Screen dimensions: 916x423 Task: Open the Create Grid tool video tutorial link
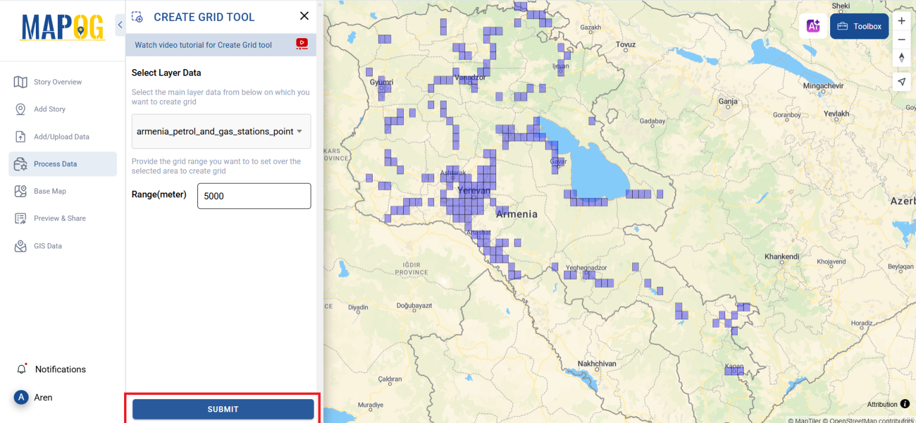[x=202, y=44]
